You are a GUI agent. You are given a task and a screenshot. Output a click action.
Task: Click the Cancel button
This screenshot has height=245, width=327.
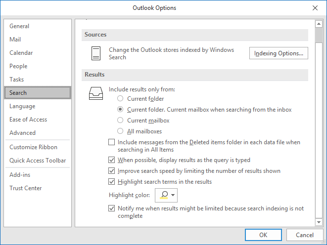(x=304, y=235)
